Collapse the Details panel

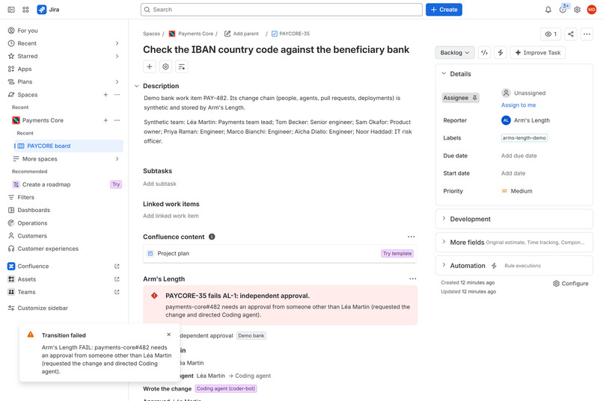click(x=444, y=73)
